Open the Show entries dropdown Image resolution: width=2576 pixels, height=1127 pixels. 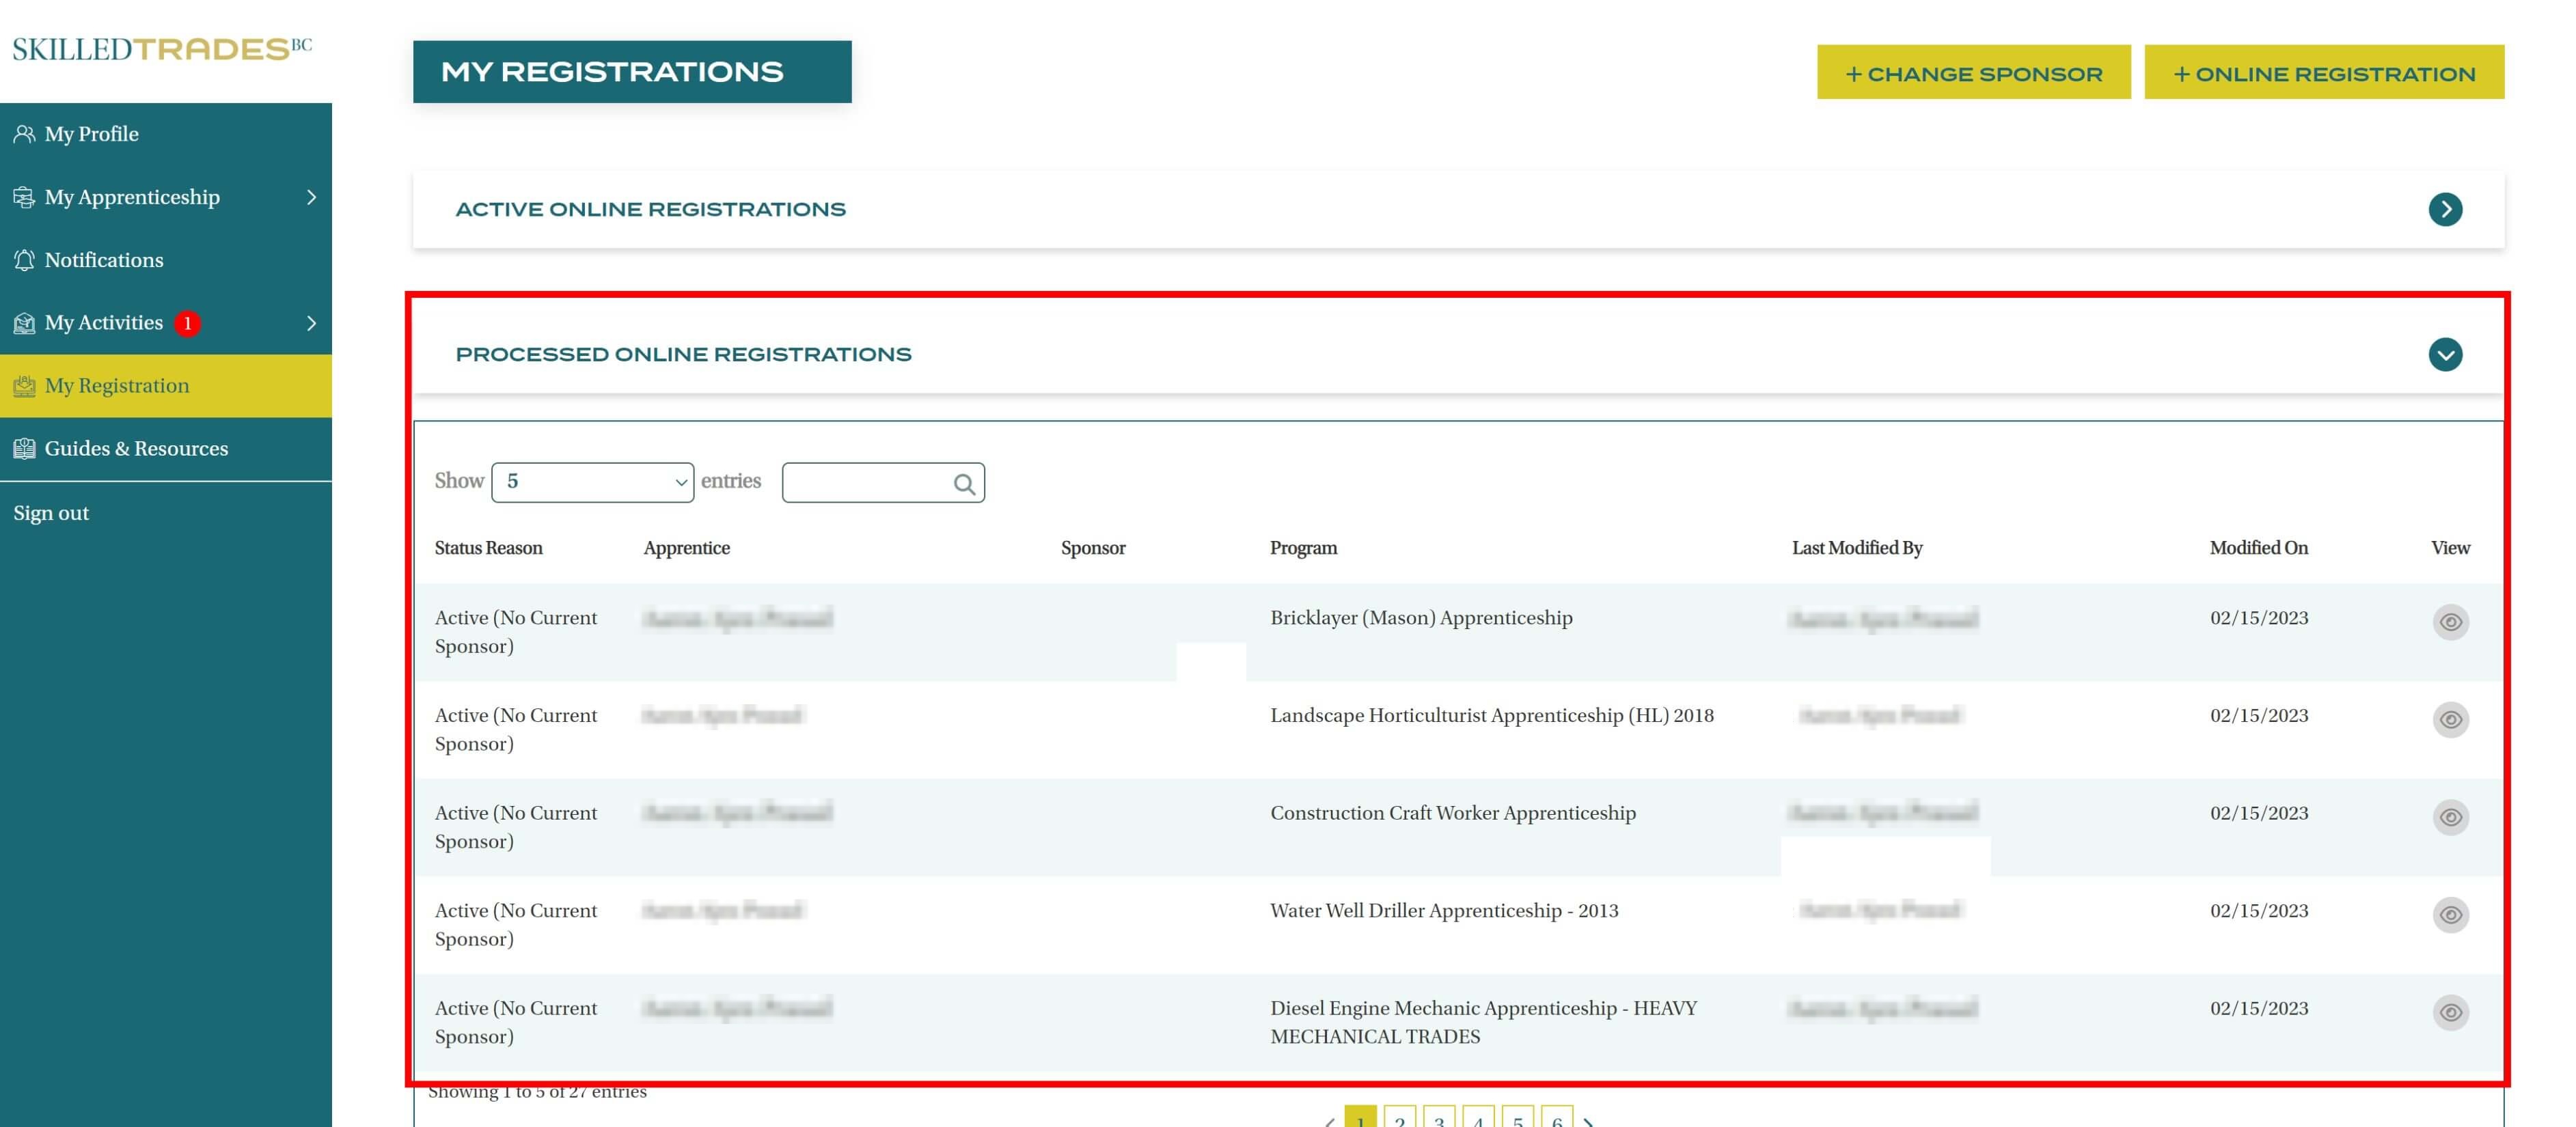pos(592,482)
